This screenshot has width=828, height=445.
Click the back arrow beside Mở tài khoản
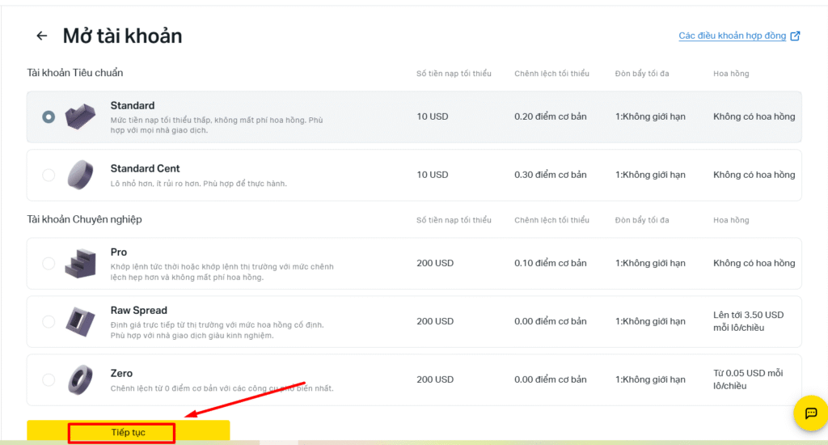point(41,36)
